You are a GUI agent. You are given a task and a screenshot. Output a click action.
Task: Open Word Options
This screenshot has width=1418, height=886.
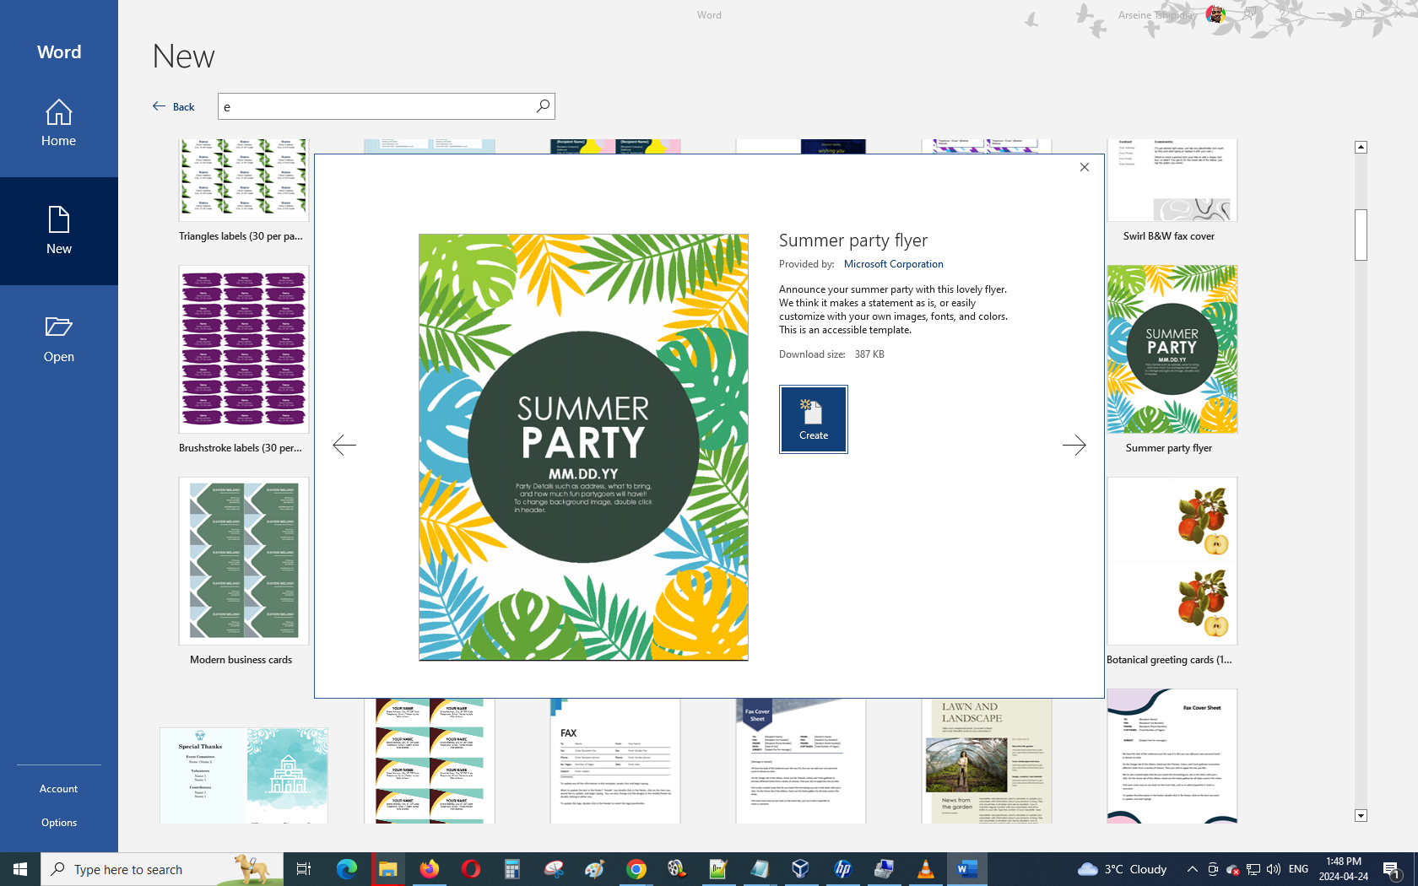tap(59, 823)
